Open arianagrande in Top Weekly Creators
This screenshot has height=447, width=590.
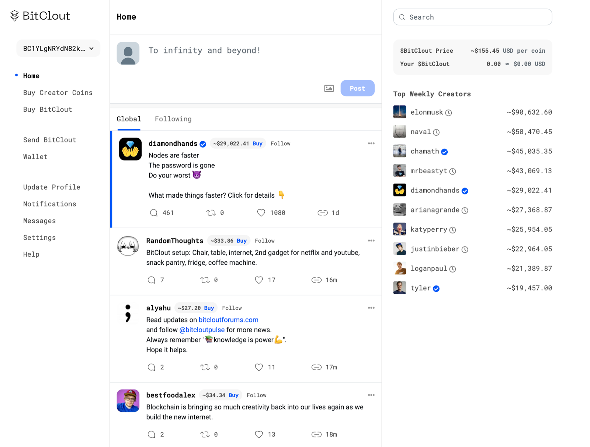click(435, 210)
